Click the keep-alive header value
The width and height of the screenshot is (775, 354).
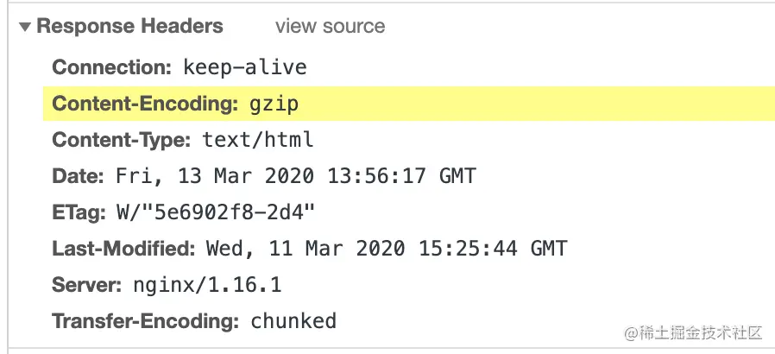coord(245,67)
